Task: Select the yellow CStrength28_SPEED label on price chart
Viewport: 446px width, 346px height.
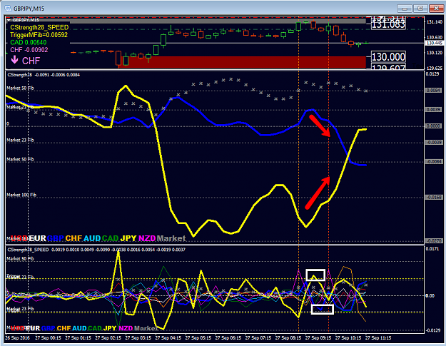Action: pyautogui.click(x=39, y=28)
